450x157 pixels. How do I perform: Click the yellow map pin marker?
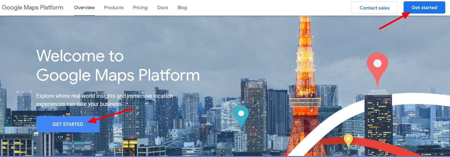[348, 140]
